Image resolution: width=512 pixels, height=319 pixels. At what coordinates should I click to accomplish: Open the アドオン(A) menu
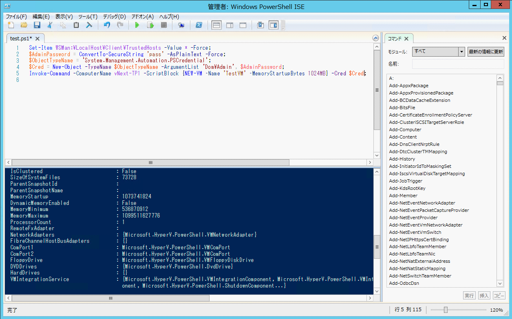pyautogui.click(x=142, y=16)
